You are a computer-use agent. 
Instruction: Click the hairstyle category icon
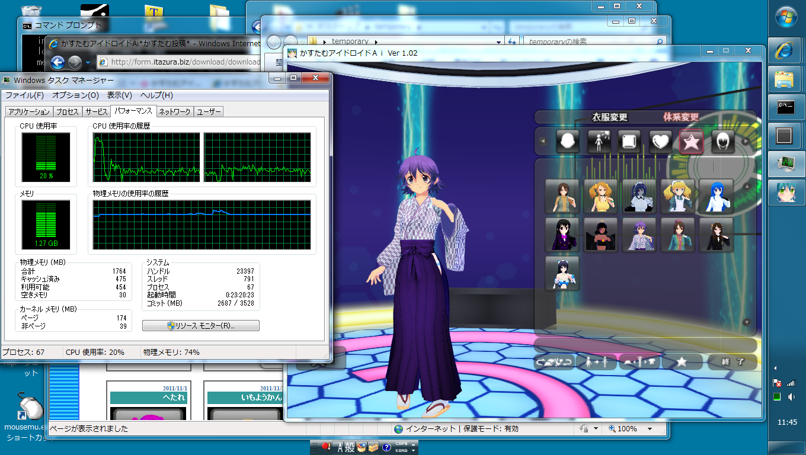click(x=722, y=142)
